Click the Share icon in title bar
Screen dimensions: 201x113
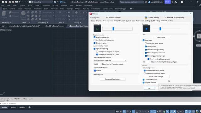click(61, 2)
